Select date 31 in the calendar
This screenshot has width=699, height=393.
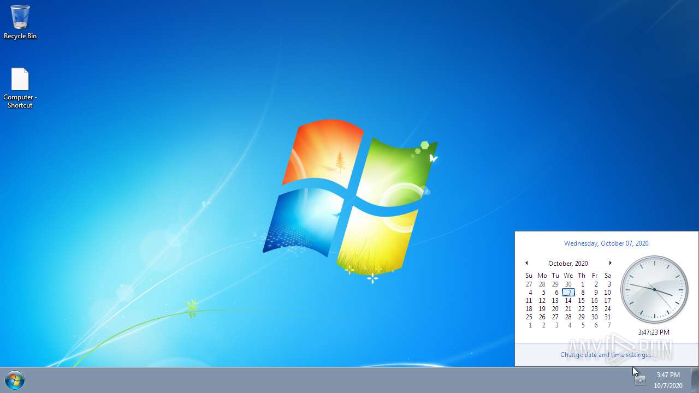[x=608, y=317]
